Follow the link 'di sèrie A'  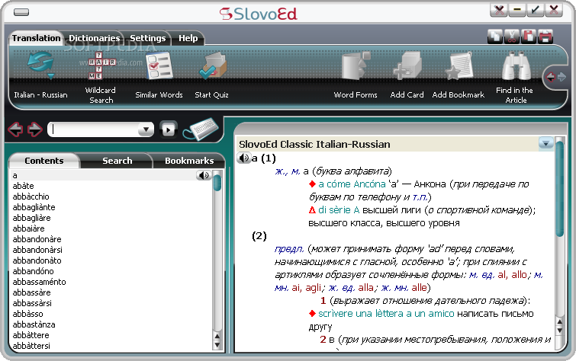(x=339, y=210)
